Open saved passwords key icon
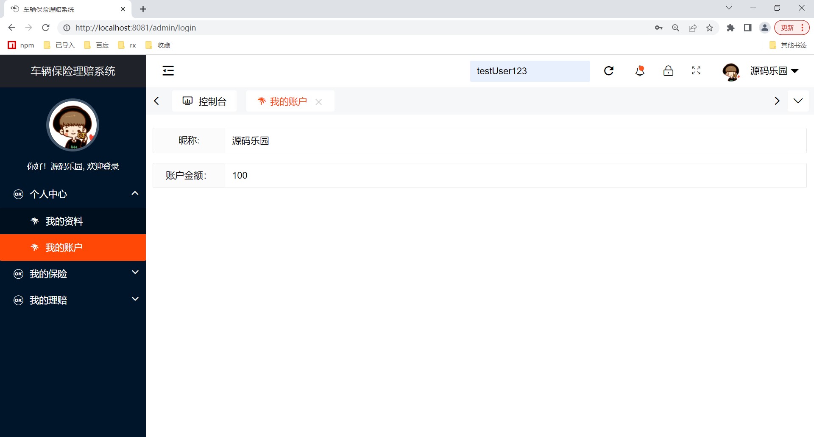The height and width of the screenshot is (437, 814). [x=658, y=28]
